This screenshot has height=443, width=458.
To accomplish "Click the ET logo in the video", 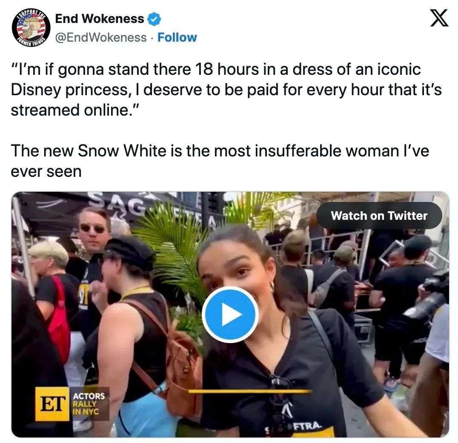I will 52,404.
